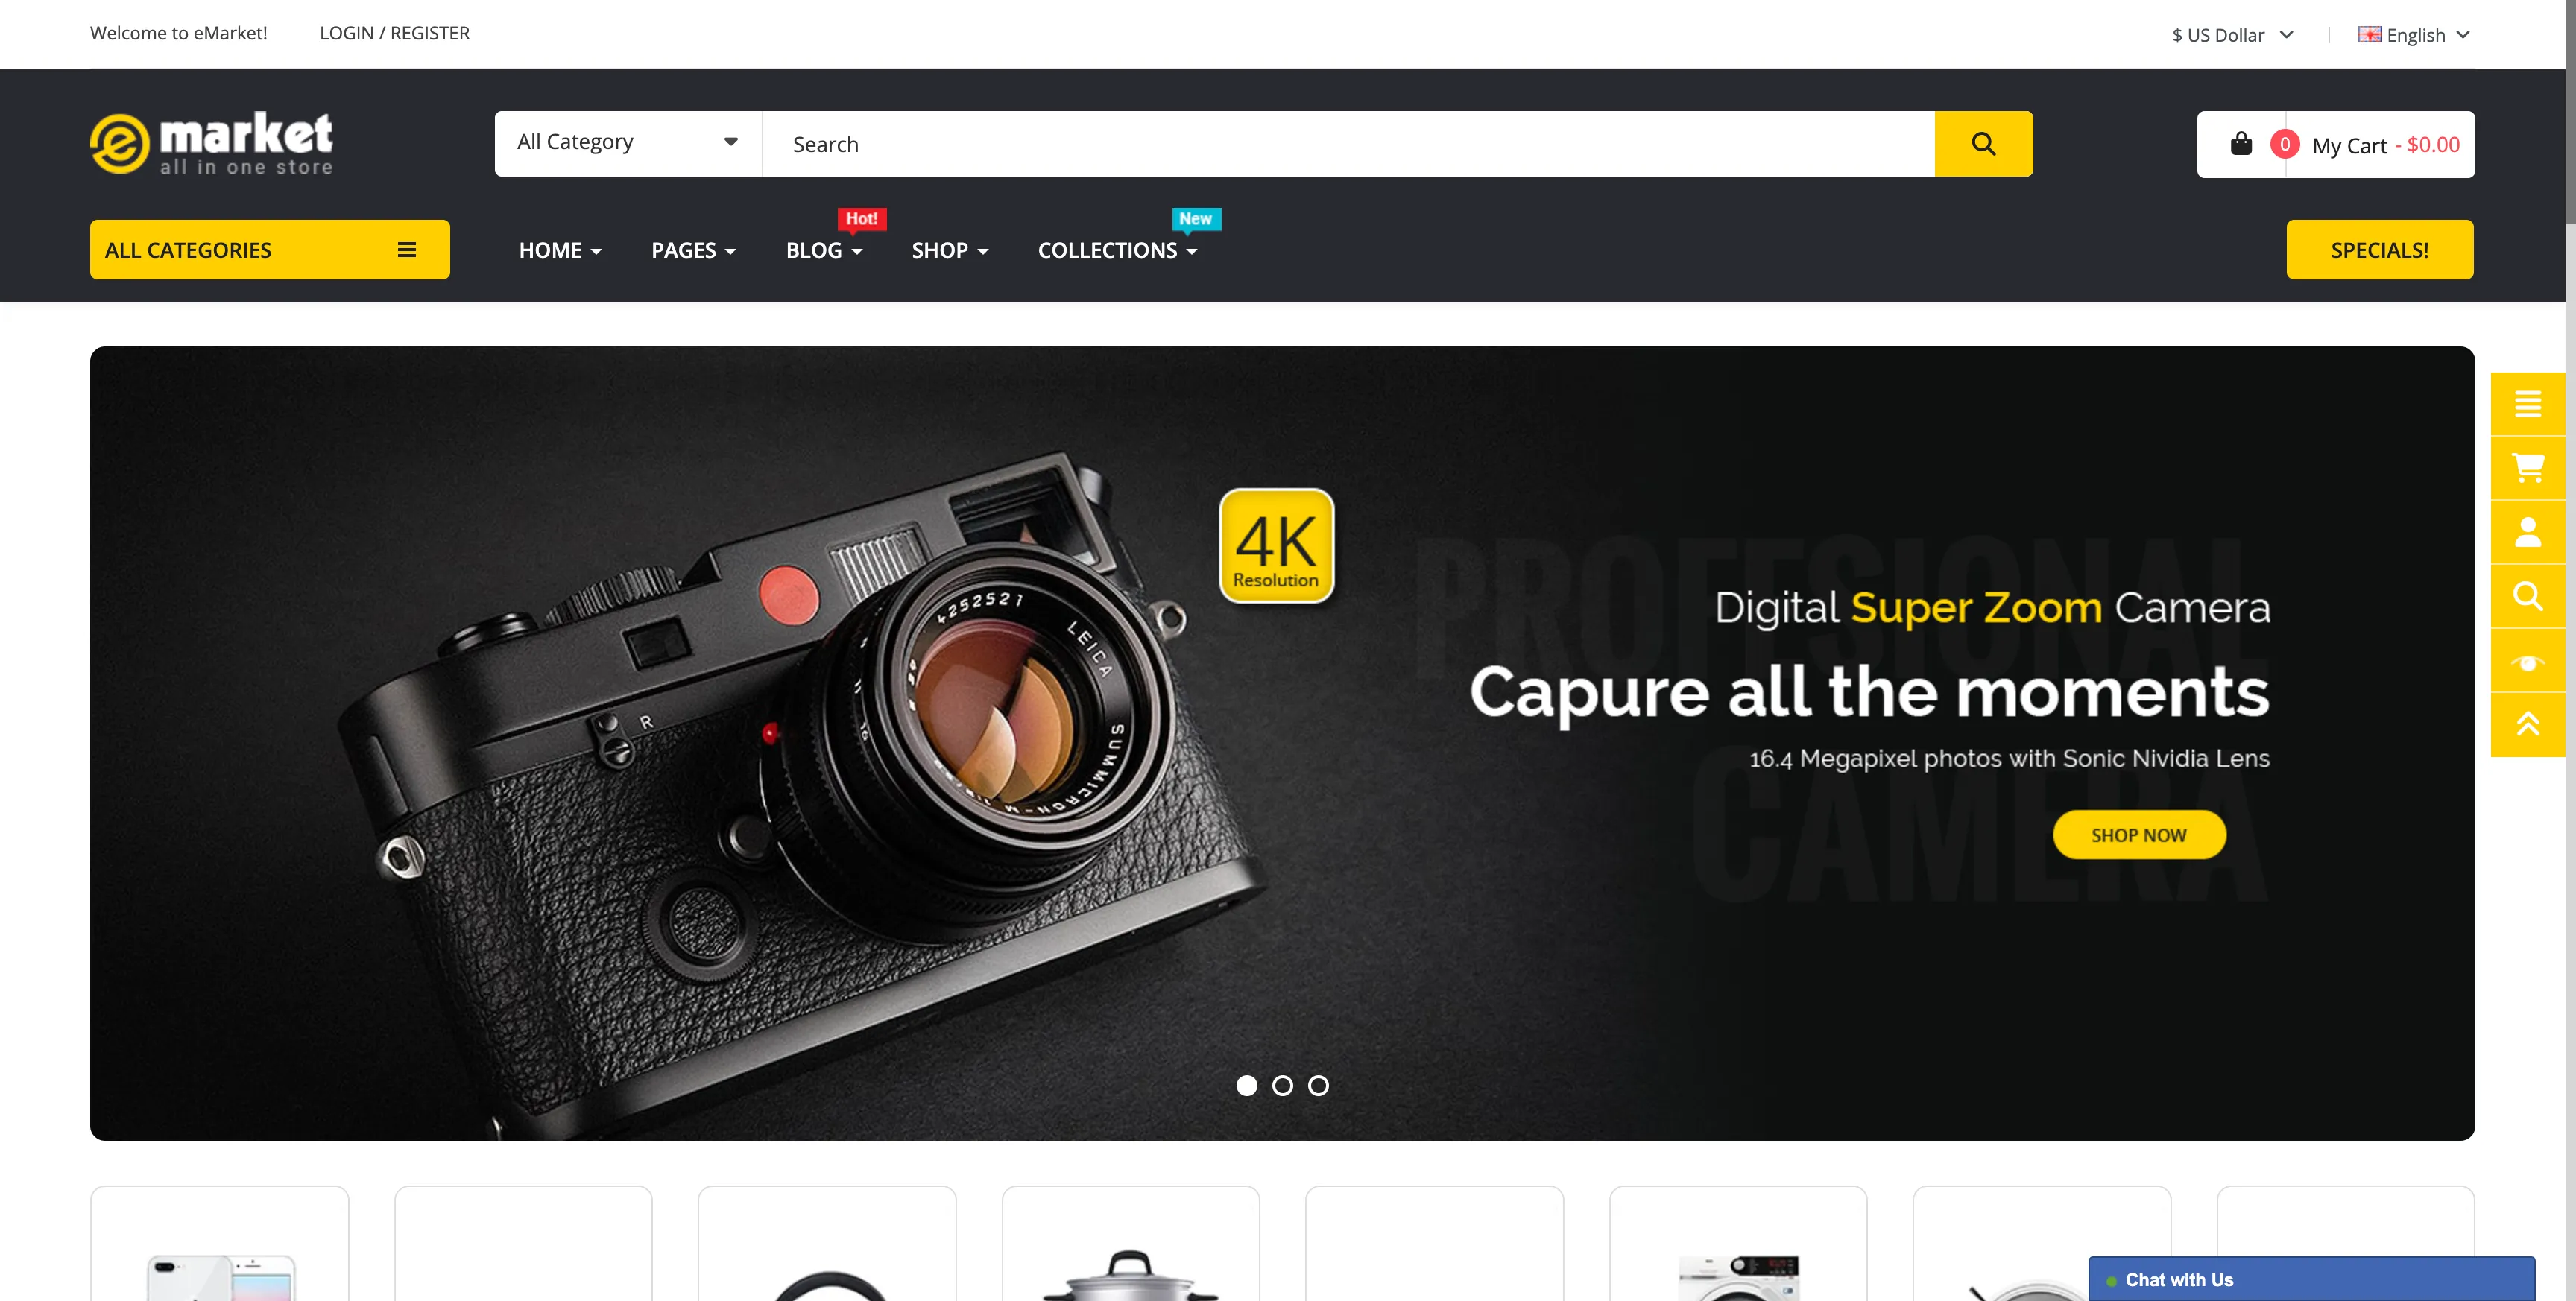Click the LOGIN / REGISTER link

(x=395, y=31)
